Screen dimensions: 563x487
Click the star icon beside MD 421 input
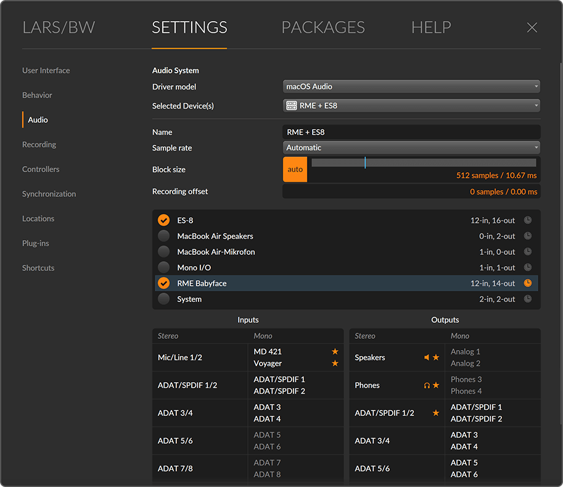coord(335,351)
